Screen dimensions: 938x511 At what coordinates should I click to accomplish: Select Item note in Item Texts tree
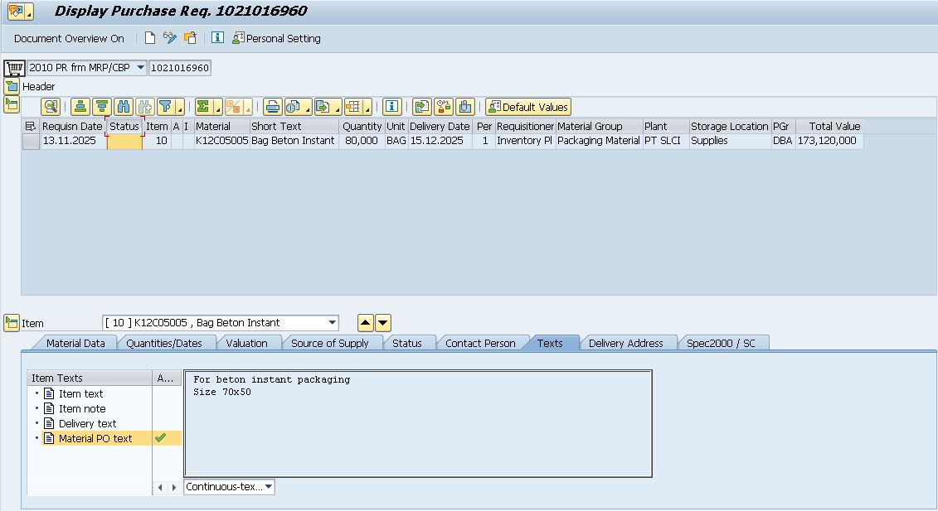81,408
